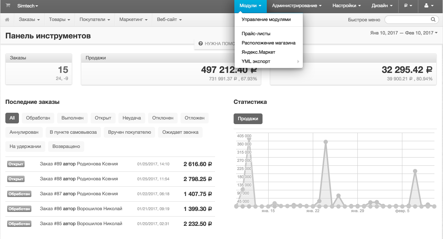Screen dimensions: 443x239
Task: Open the Simtech store dropdown
Action: [x=27, y=6]
